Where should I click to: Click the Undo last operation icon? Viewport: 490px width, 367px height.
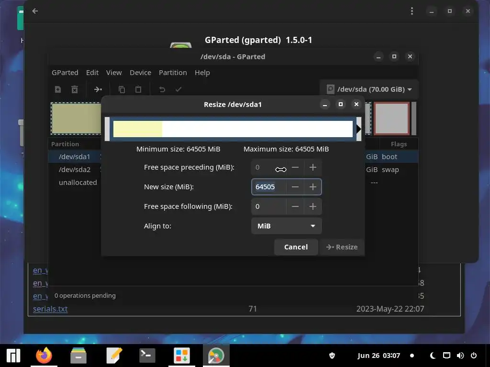(x=162, y=89)
